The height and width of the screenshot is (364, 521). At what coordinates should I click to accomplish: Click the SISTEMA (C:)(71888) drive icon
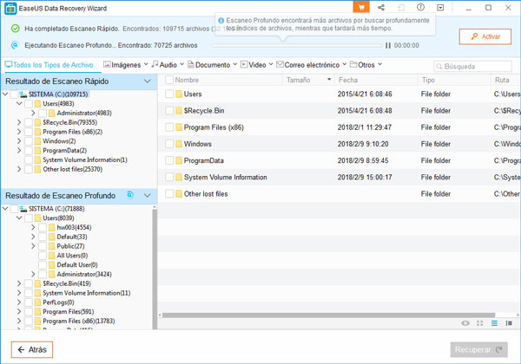pos(23,209)
